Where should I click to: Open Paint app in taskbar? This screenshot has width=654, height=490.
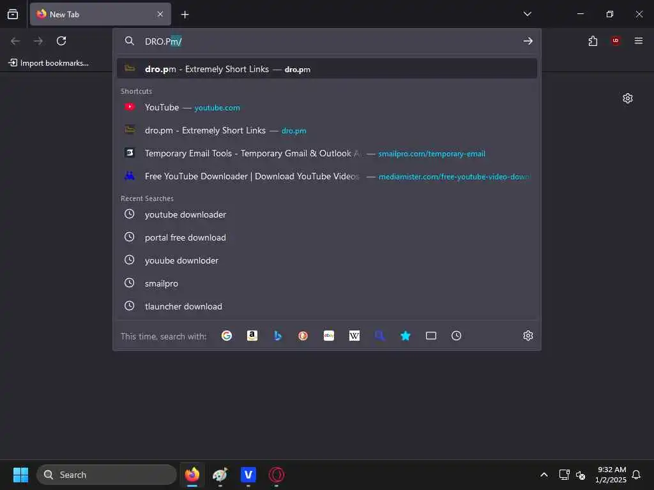coord(220,475)
